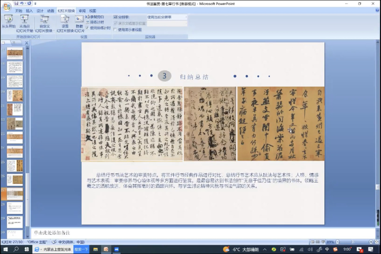Select slide 28 thumbnail
The width and height of the screenshot is (381, 254).
15,208
